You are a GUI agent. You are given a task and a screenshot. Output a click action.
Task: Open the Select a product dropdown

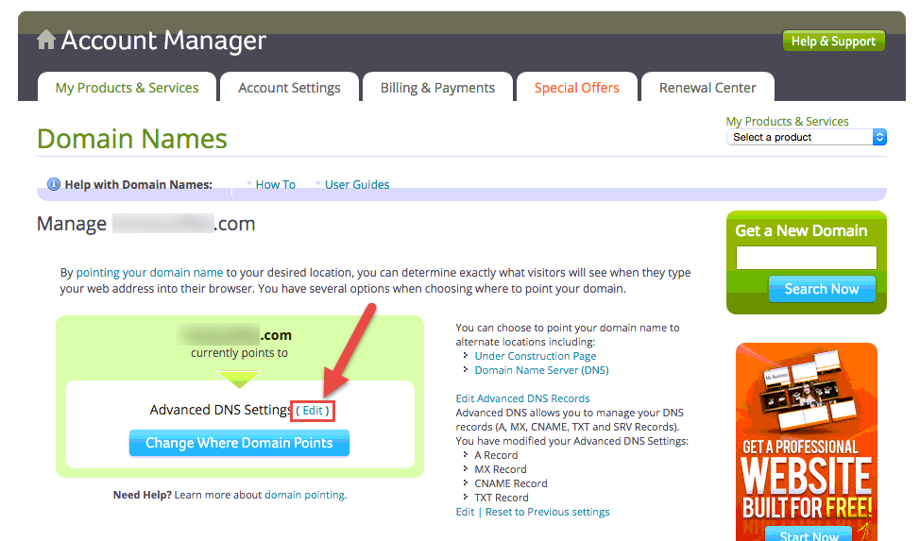pyautogui.click(x=806, y=137)
